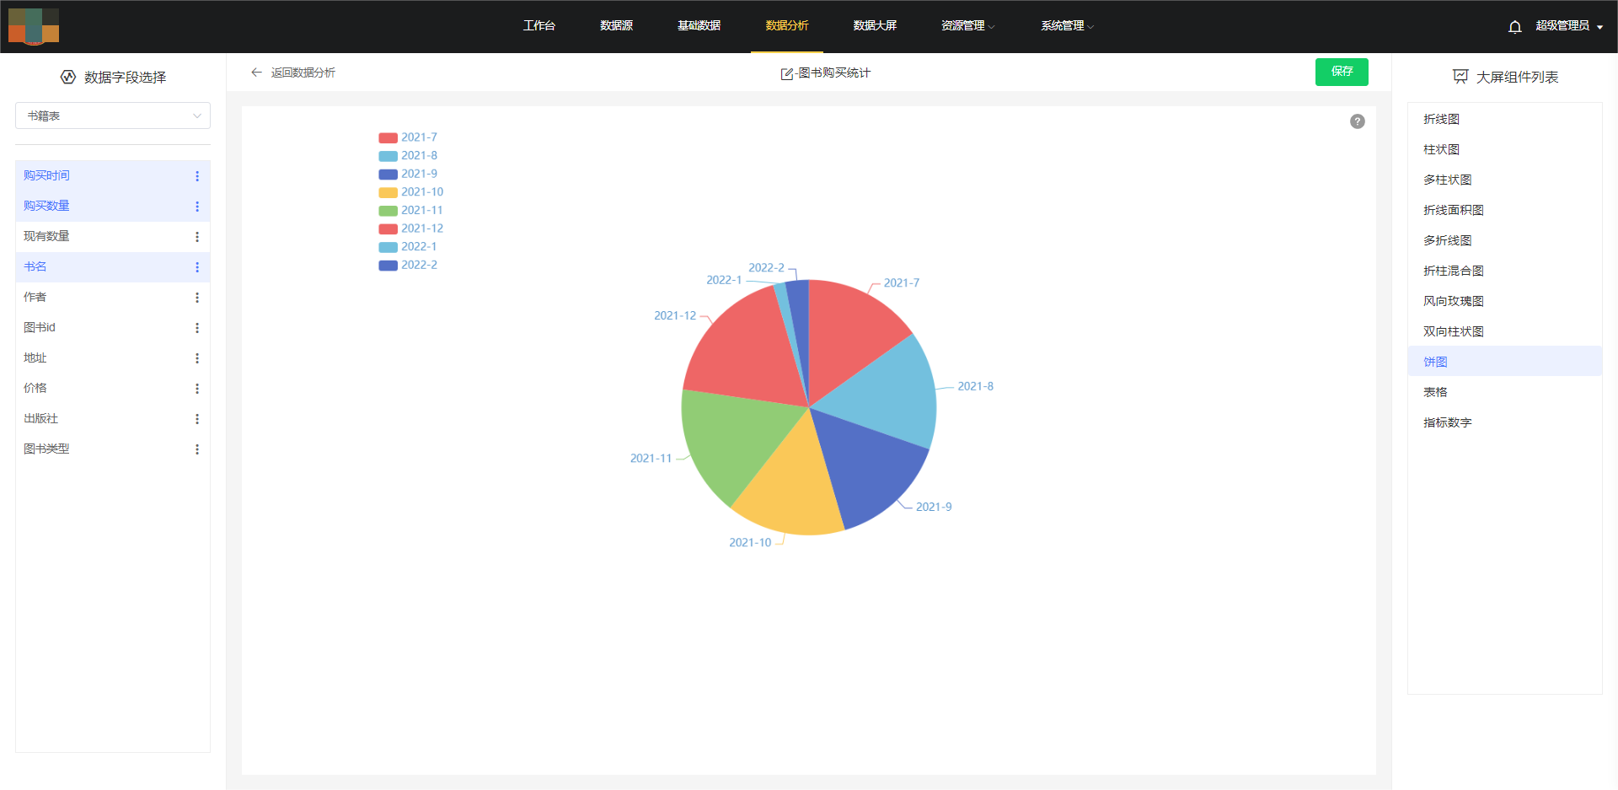
Task: Select the 购买时间 field
Action: (113, 175)
